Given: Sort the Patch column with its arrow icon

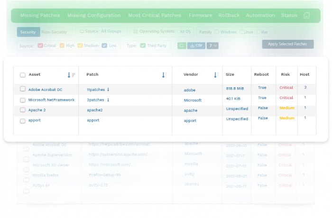Looking at the screenshot, I should click(165, 75).
